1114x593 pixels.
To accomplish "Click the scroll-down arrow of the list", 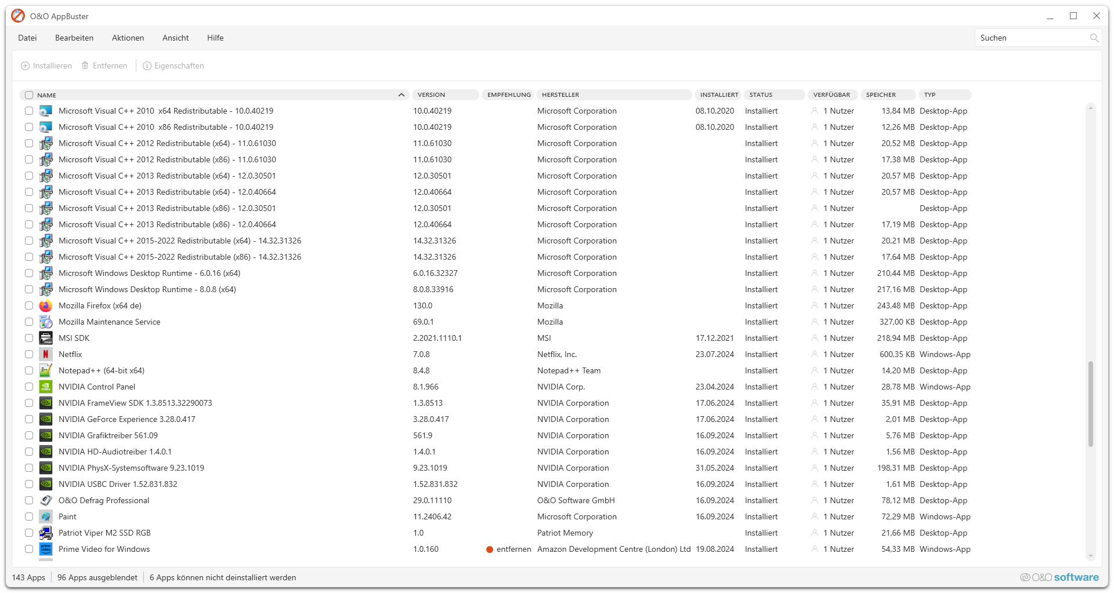I will point(1091,556).
